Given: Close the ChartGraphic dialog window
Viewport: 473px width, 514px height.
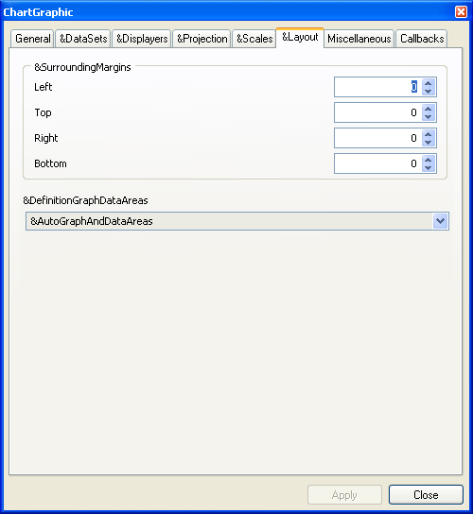Looking at the screenshot, I should click(461, 11).
